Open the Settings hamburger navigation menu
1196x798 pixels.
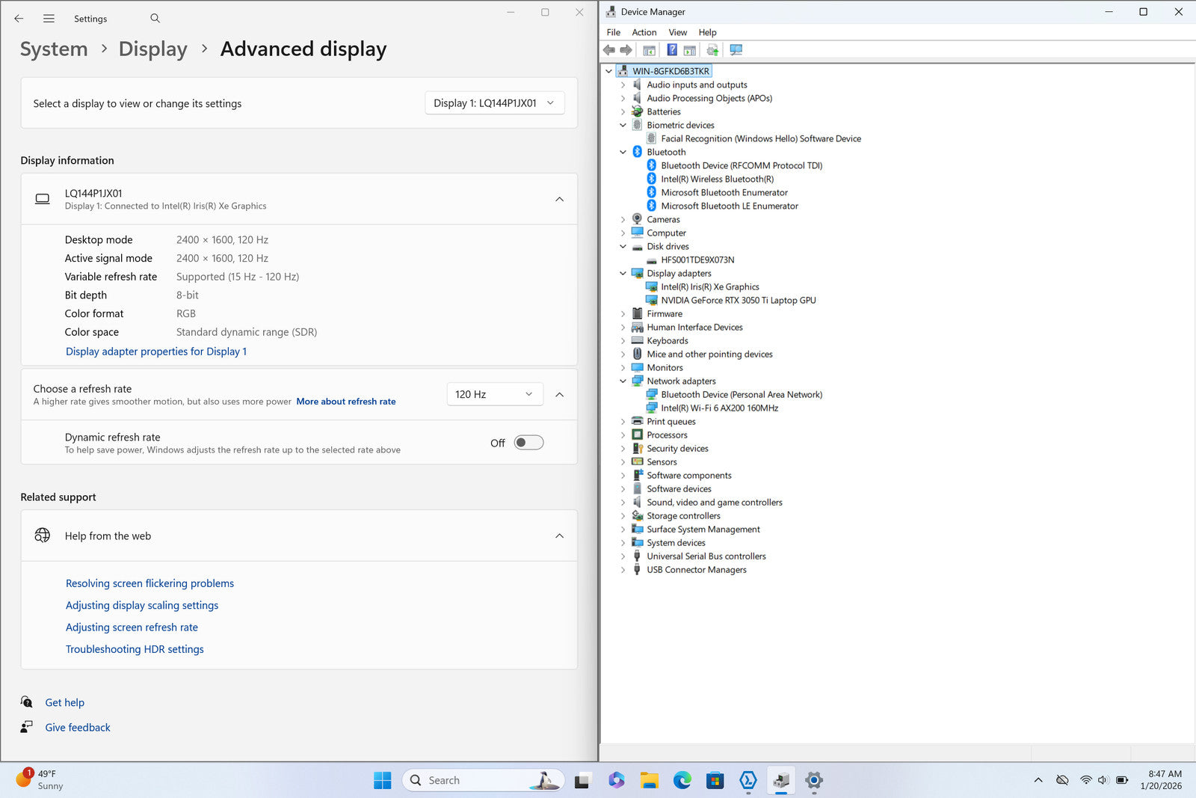49,18
